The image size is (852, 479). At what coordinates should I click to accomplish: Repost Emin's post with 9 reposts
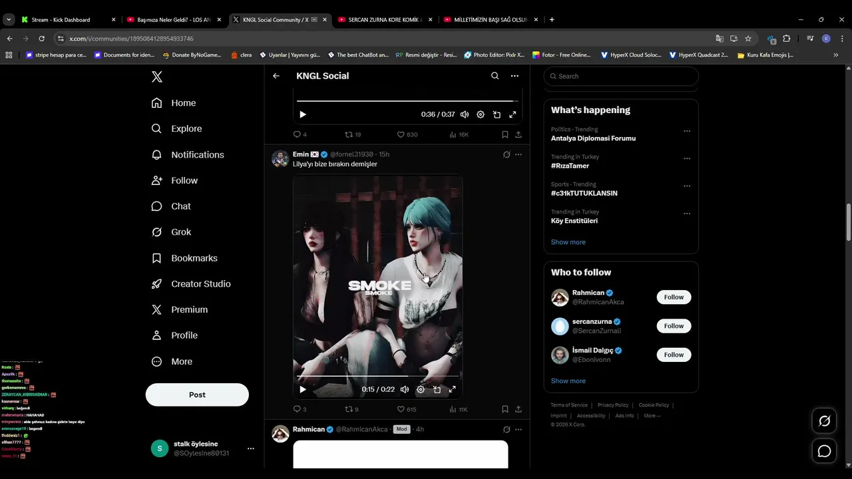coord(351,409)
